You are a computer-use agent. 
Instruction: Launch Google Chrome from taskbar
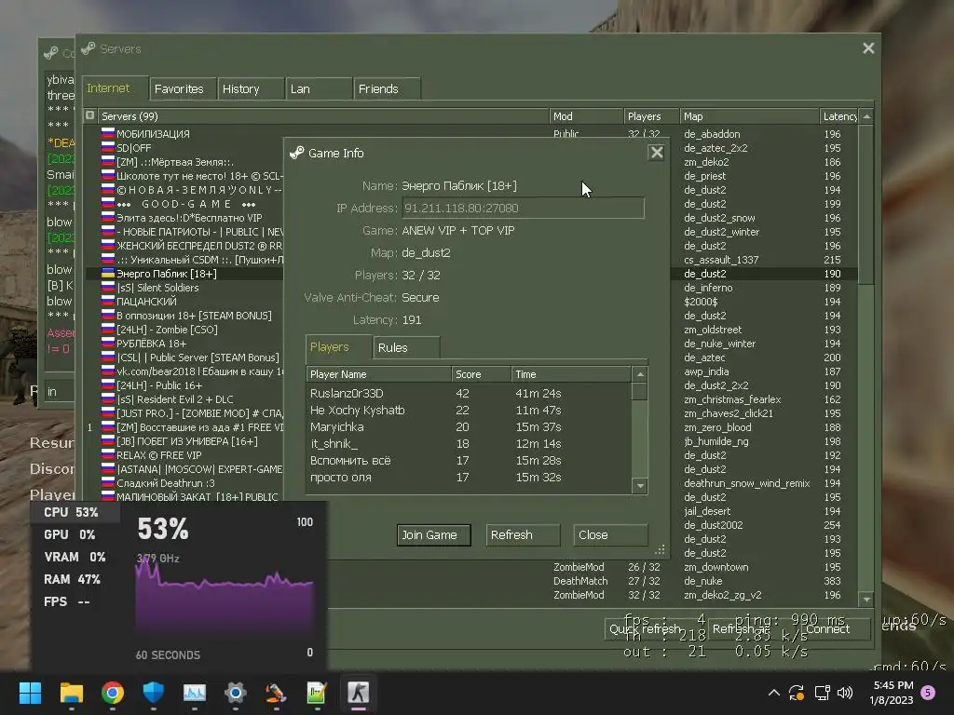click(113, 693)
